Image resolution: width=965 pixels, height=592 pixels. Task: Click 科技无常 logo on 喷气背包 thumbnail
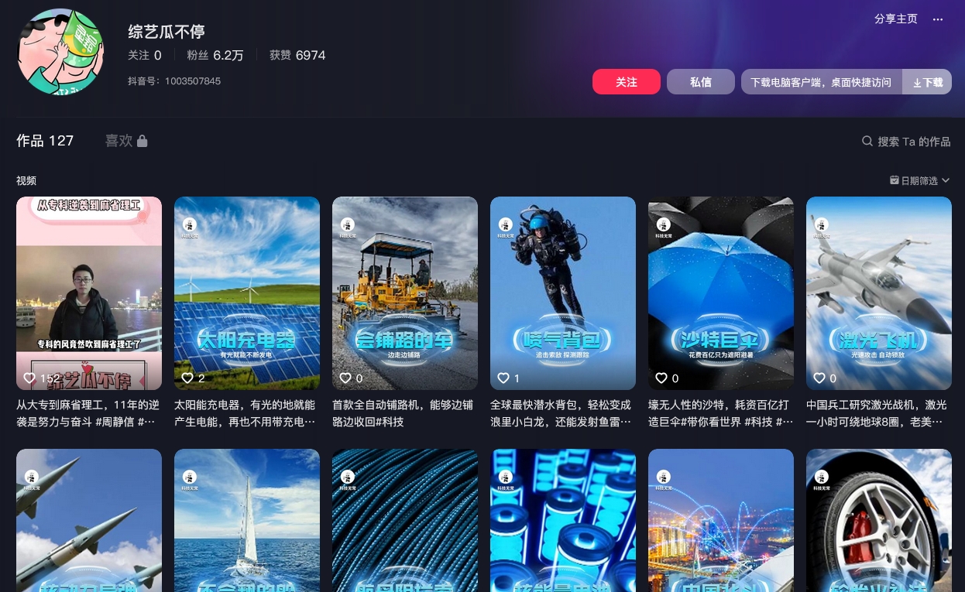coord(506,226)
